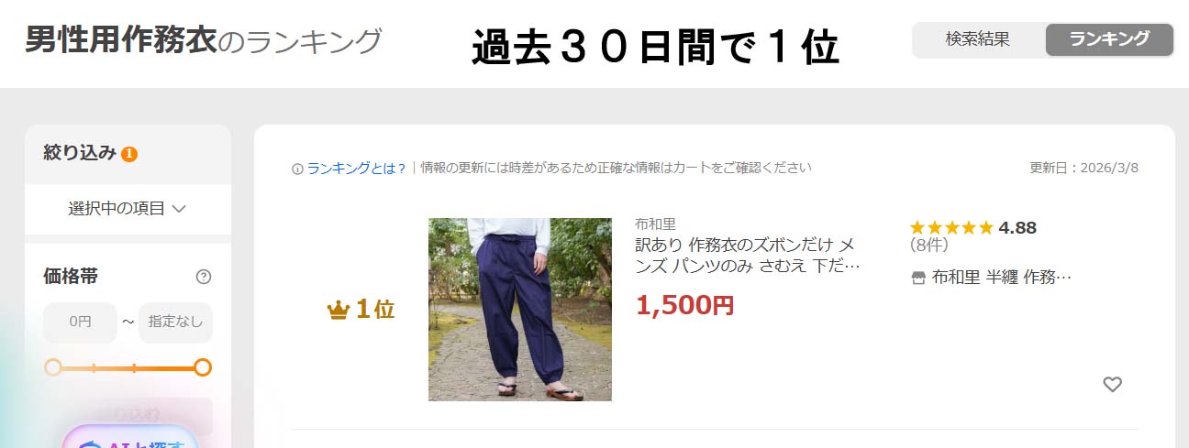
Task: Open product title 訳あり 作務衣のズボンだけ
Action: click(x=748, y=256)
